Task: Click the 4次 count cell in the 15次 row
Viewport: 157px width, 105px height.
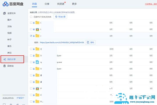Action: 131,49
